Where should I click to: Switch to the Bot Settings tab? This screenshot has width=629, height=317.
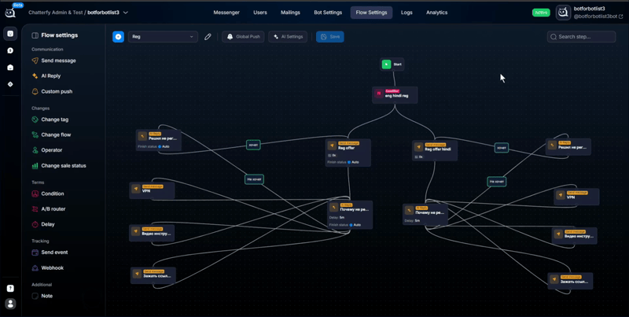tap(328, 13)
